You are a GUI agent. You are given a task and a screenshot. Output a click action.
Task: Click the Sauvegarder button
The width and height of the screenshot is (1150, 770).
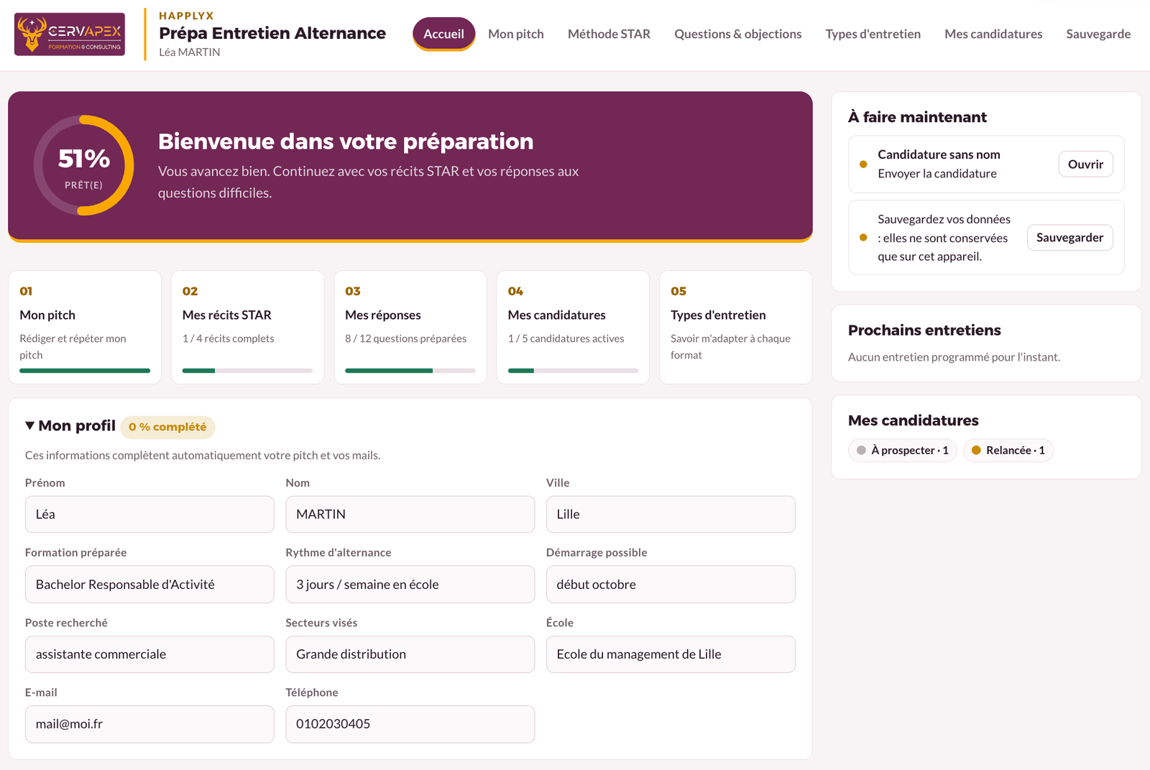pyautogui.click(x=1069, y=237)
